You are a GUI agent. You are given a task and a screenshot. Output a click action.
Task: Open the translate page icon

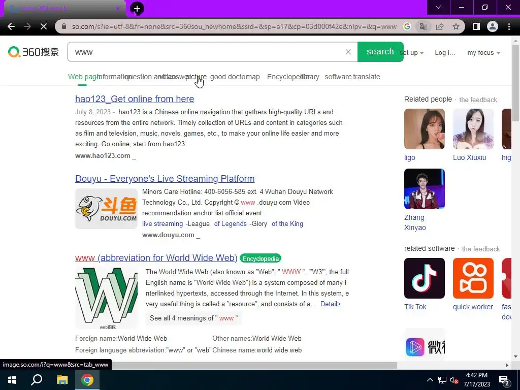[423, 26]
